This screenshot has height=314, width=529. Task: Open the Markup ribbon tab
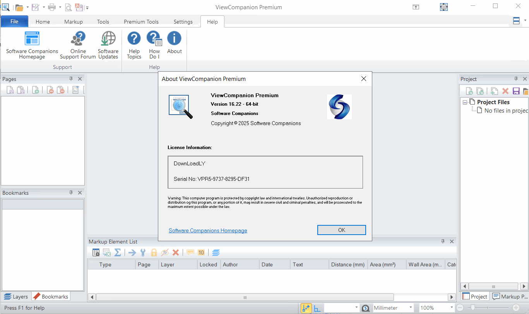coord(73,22)
